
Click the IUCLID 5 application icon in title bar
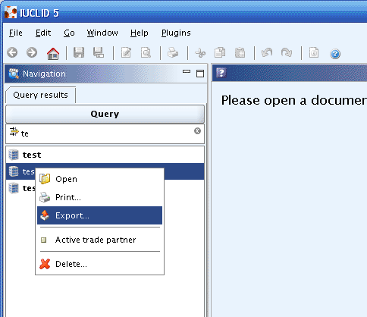(11, 12)
